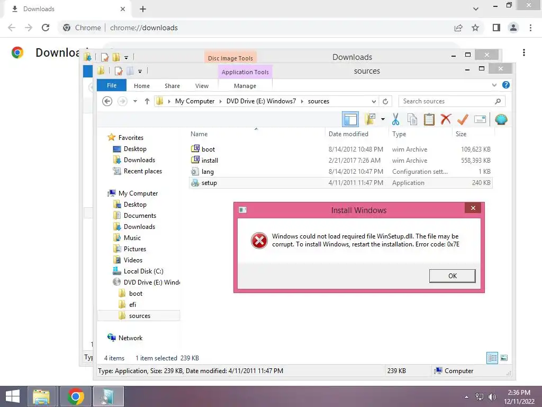Open File Explorer from the taskbar
The height and width of the screenshot is (407, 542).
point(41,396)
